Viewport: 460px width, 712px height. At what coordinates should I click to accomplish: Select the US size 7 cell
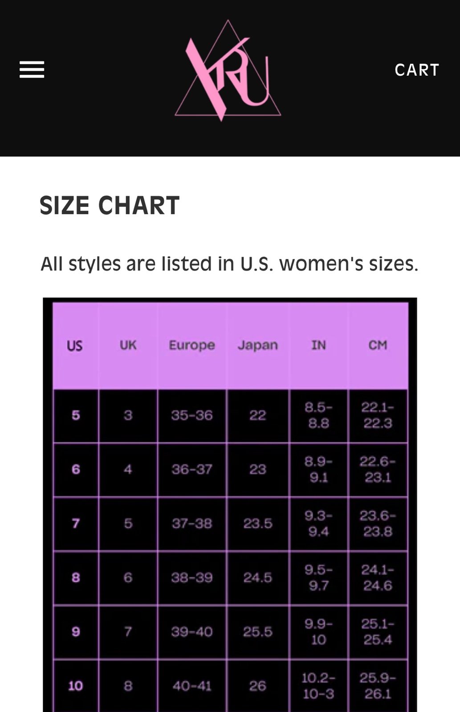tap(76, 523)
